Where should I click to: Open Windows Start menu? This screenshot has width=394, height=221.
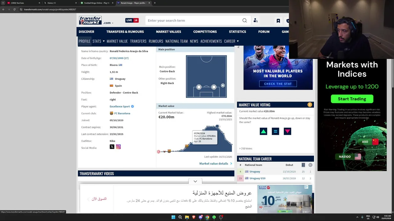click(x=173, y=217)
